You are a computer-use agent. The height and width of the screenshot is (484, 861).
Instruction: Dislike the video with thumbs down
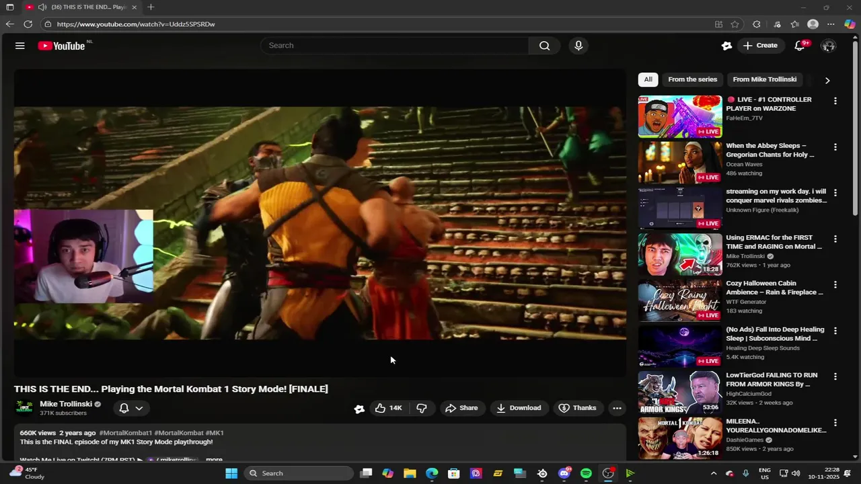pos(422,408)
